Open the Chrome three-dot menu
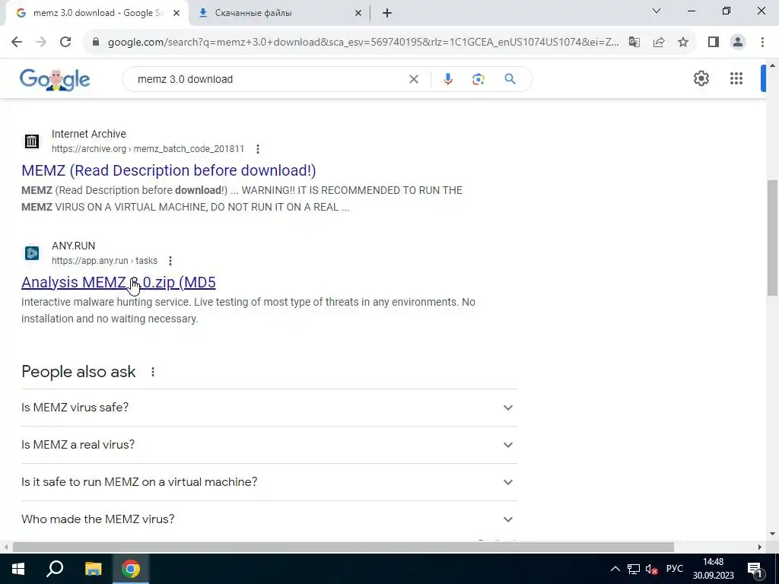This screenshot has width=779, height=584. click(762, 43)
